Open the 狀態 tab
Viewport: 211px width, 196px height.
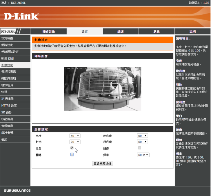(157, 32)
